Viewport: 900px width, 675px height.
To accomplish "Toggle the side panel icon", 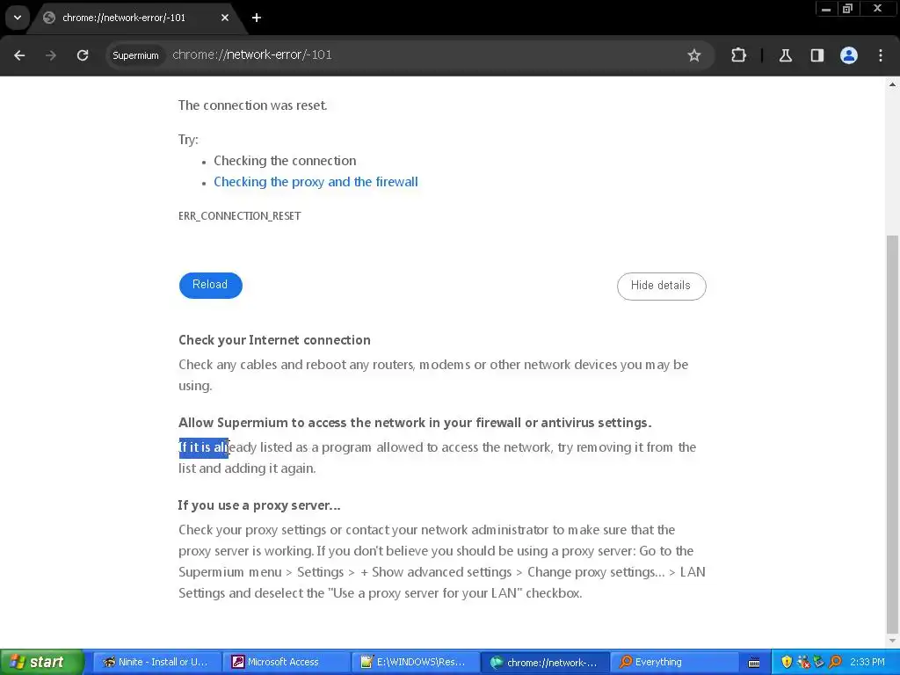I will pyautogui.click(x=817, y=55).
